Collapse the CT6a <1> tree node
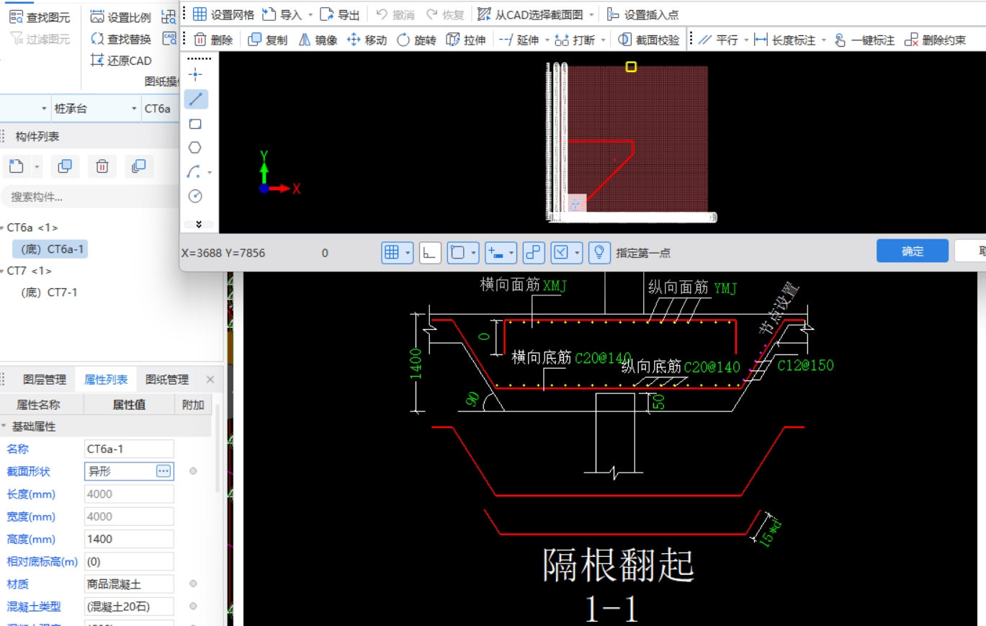This screenshot has width=986, height=626. pos(3,228)
